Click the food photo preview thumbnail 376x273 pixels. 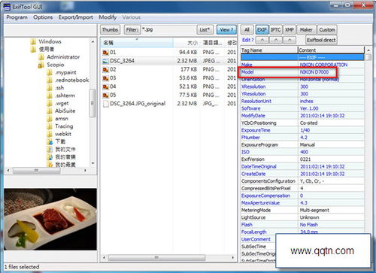(50, 220)
